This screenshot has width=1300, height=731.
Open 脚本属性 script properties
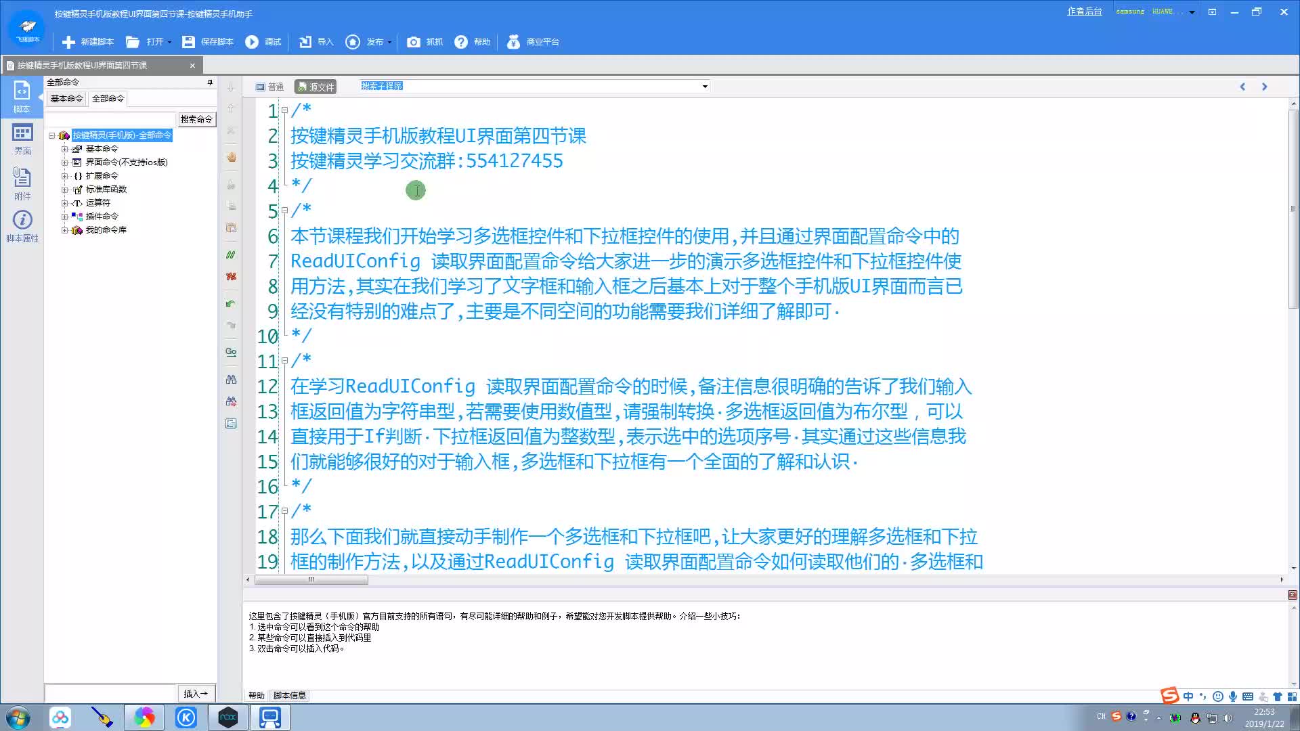pyautogui.click(x=22, y=226)
